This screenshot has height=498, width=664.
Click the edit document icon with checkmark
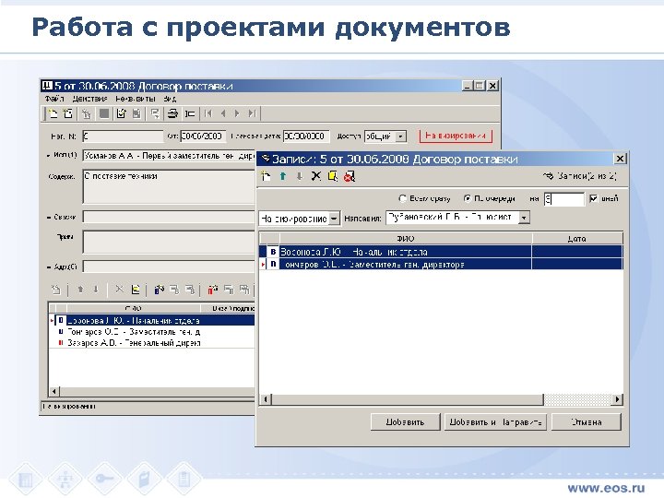pos(121,113)
